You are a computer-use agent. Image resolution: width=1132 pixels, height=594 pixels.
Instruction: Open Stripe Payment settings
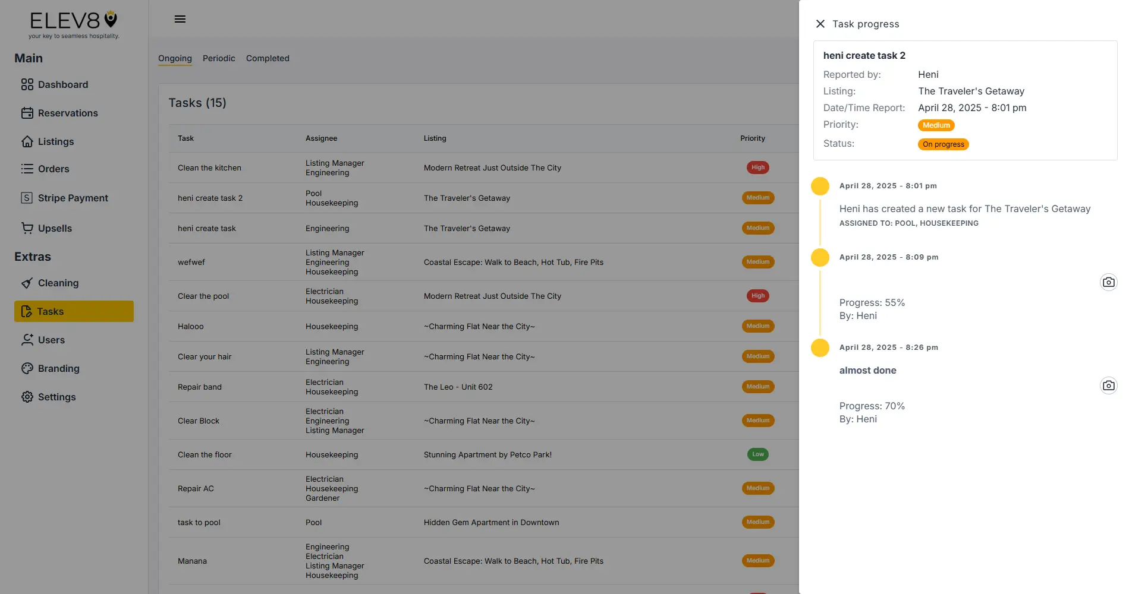tap(73, 198)
